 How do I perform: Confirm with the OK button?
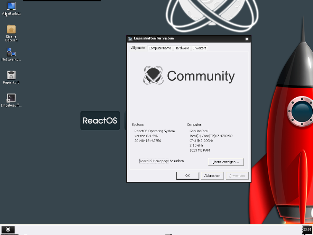point(188,176)
